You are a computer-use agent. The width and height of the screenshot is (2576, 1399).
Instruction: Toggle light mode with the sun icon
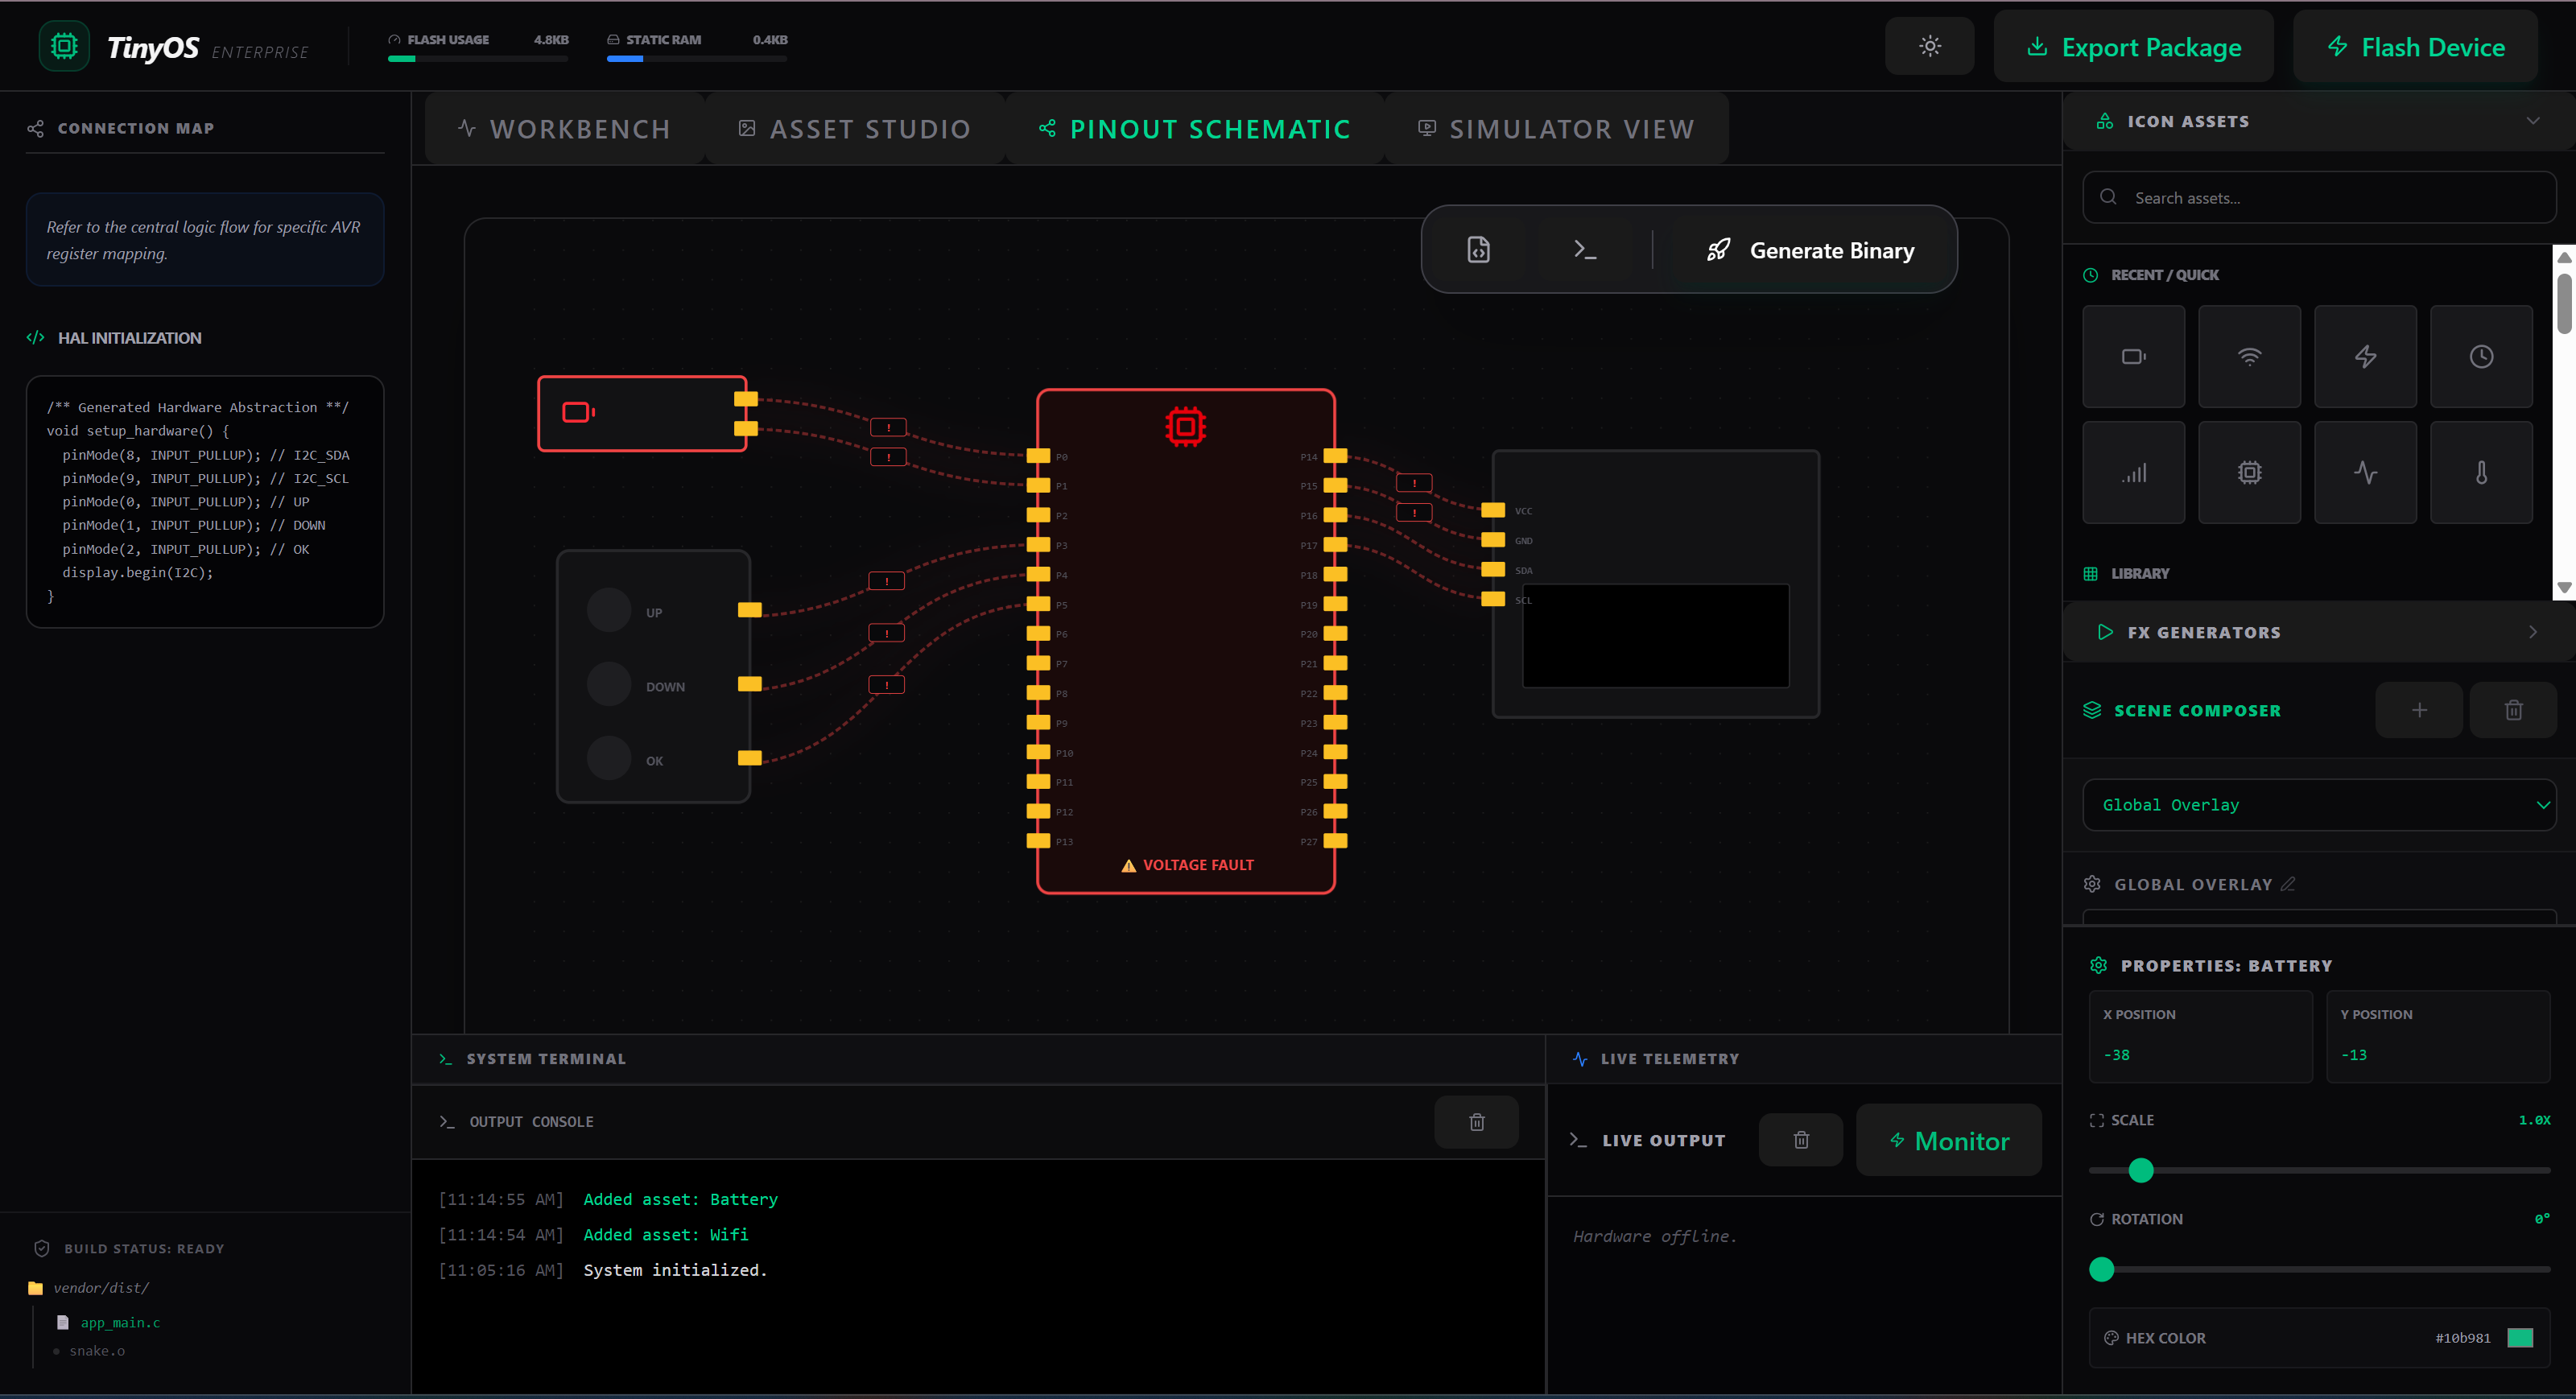(1928, 45)
